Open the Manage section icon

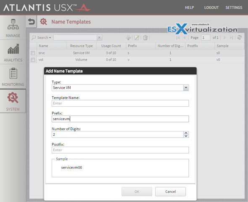point(13,24)
